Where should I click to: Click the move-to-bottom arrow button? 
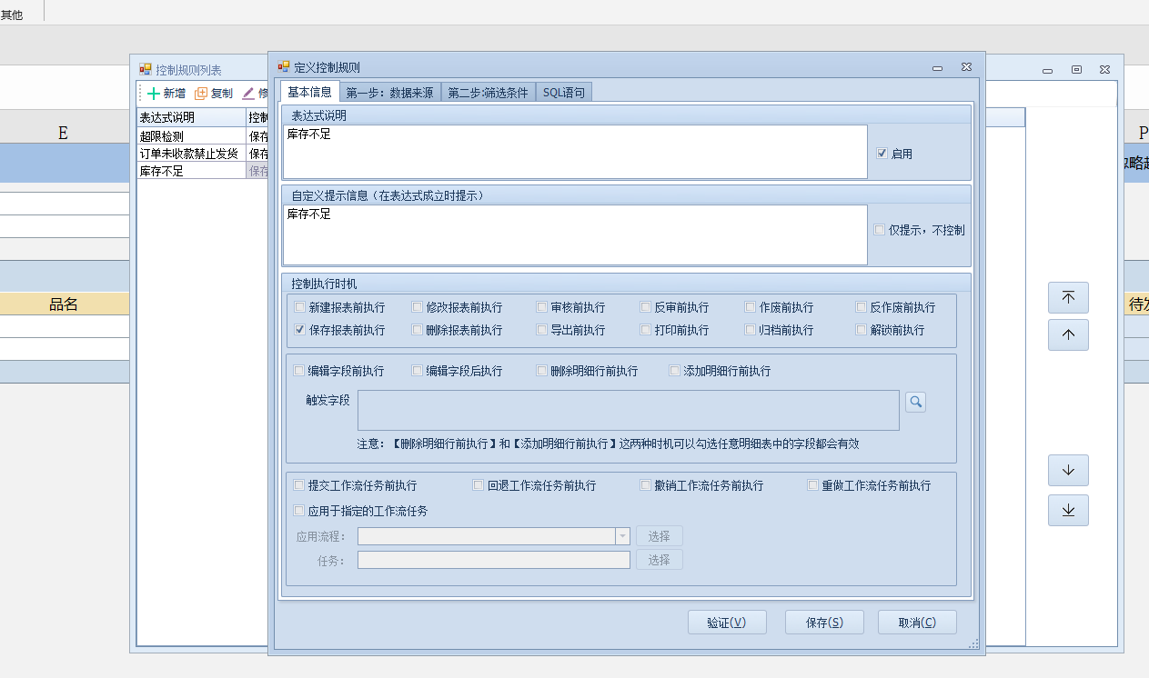(x=1068, y=511)
